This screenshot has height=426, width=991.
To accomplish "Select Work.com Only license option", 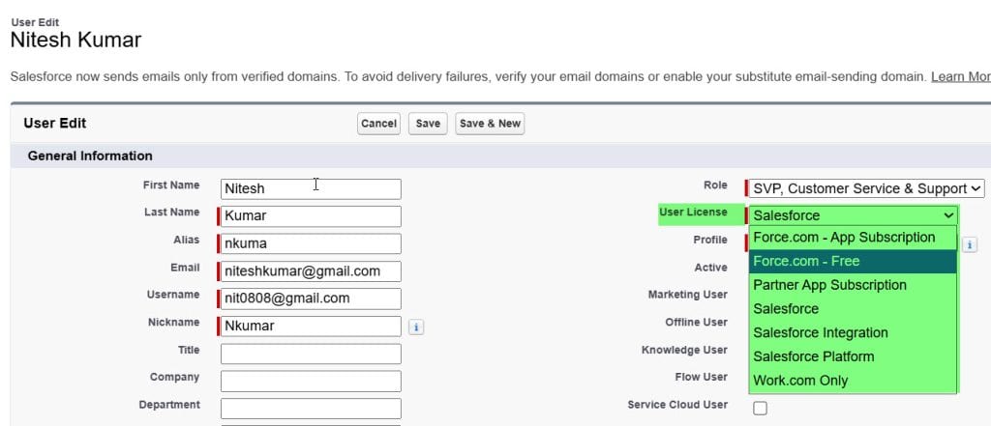I will point(853,381).
